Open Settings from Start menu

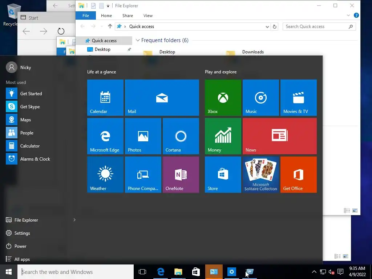coord(18,233)
